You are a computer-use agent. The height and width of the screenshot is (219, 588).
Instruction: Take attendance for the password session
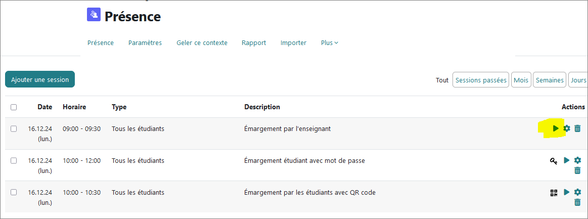click(567, 160)
